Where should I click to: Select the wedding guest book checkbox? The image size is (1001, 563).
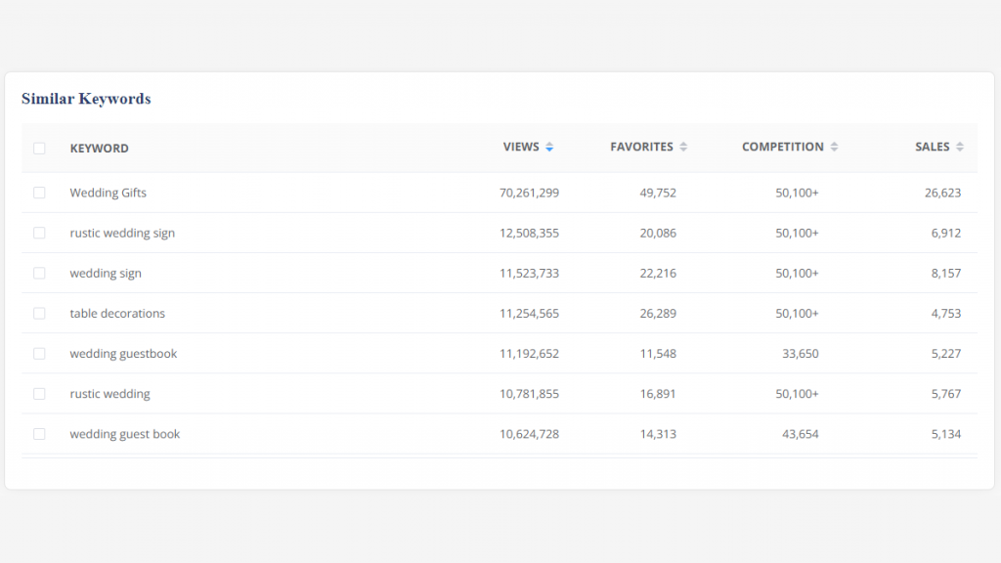[x=39, y=434]
